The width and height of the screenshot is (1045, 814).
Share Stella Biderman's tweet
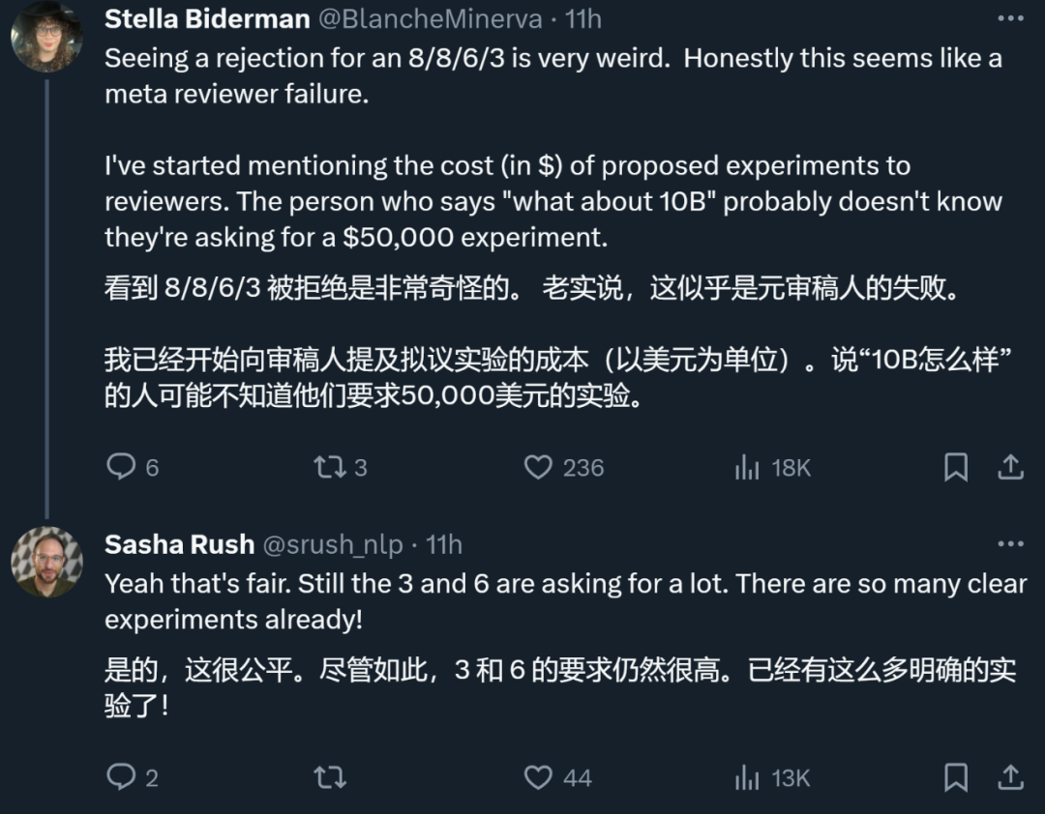pos(1011,467)
